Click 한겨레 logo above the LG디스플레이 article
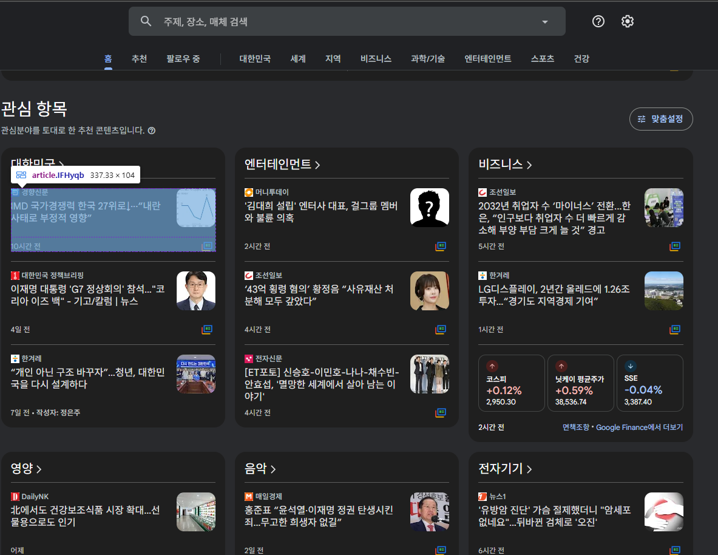 pyautogui.click(x=483, y=276)
